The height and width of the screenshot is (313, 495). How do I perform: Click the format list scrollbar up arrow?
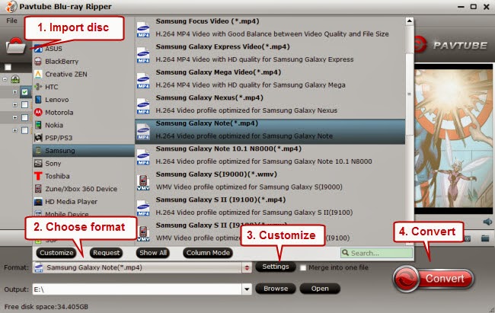click(x=410, y=21)
